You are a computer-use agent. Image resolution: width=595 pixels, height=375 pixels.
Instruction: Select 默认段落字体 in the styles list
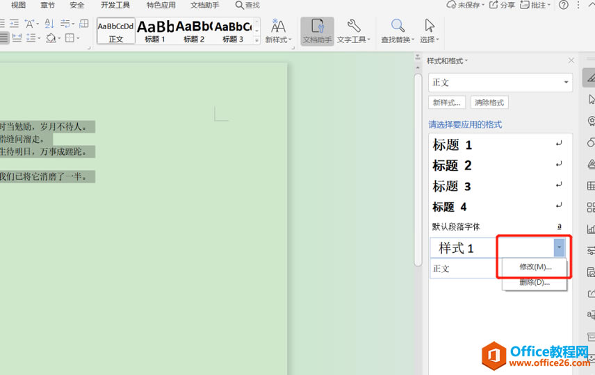click(500, 227)
